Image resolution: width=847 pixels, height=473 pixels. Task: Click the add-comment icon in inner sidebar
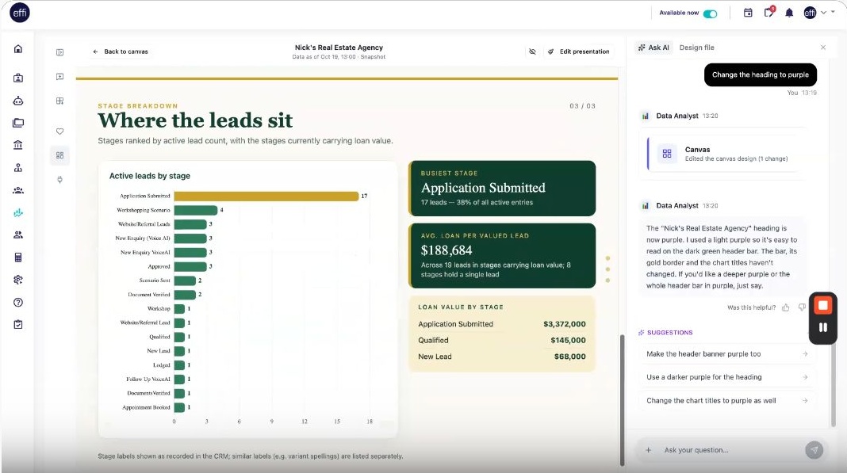(60, 77)
